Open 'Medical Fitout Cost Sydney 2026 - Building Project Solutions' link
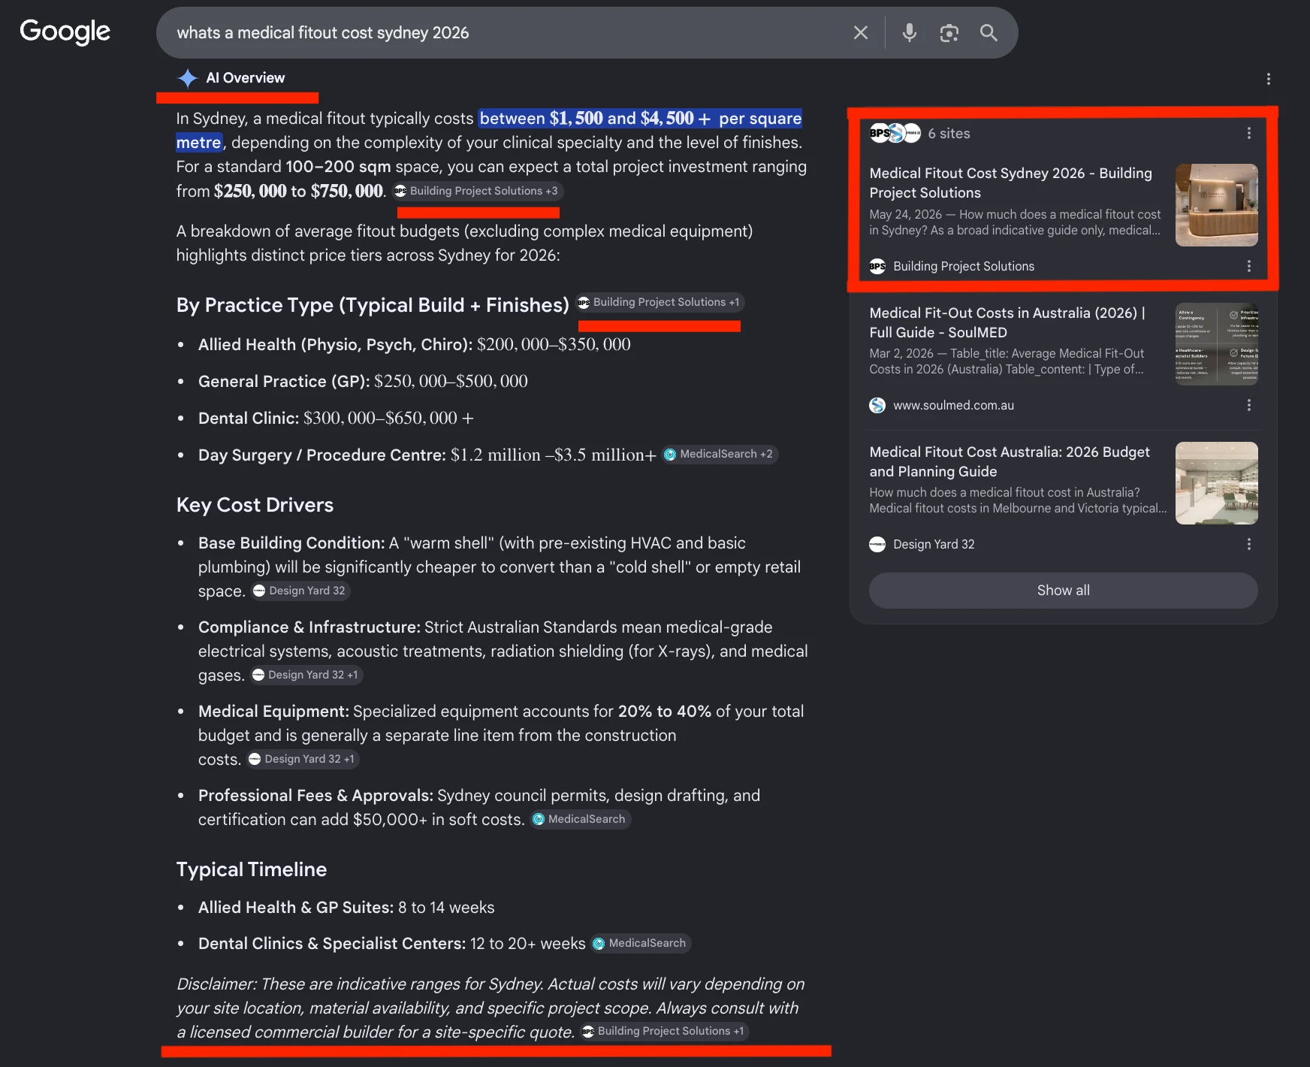Screen dimensions: 1310x1067 pyautogui.click(x=1010, y=183)
